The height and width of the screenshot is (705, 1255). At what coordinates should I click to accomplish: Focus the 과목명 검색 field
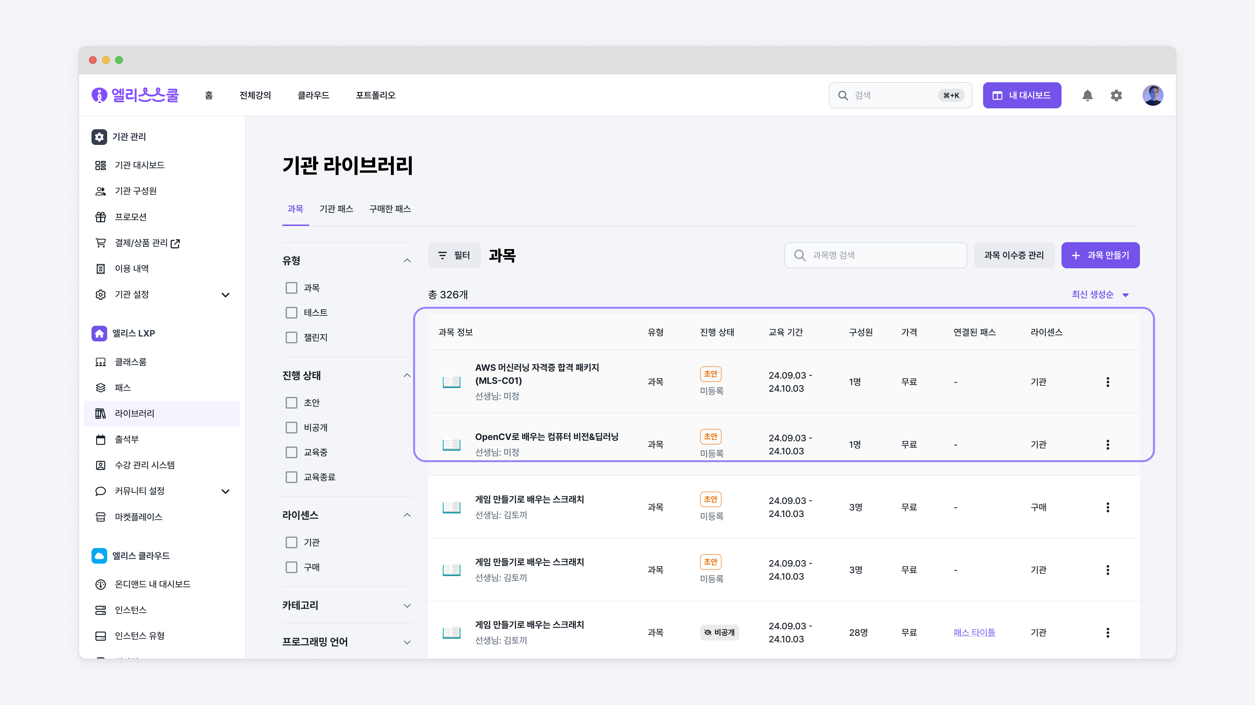coord(876,256)
